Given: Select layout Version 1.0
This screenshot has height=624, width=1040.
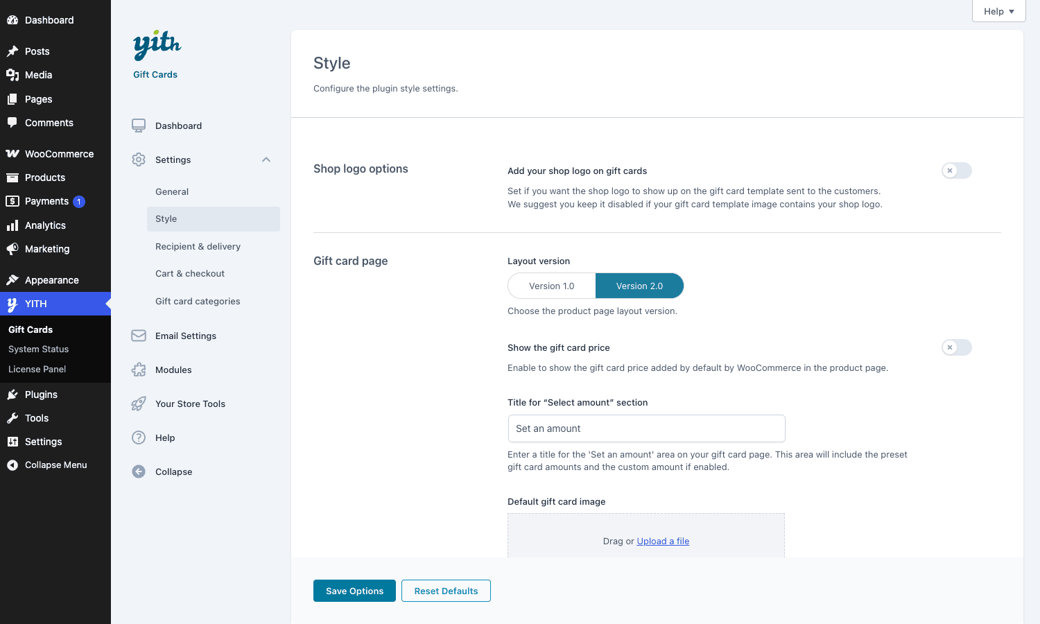Looking at the screenshot, I should pos(552,286).
